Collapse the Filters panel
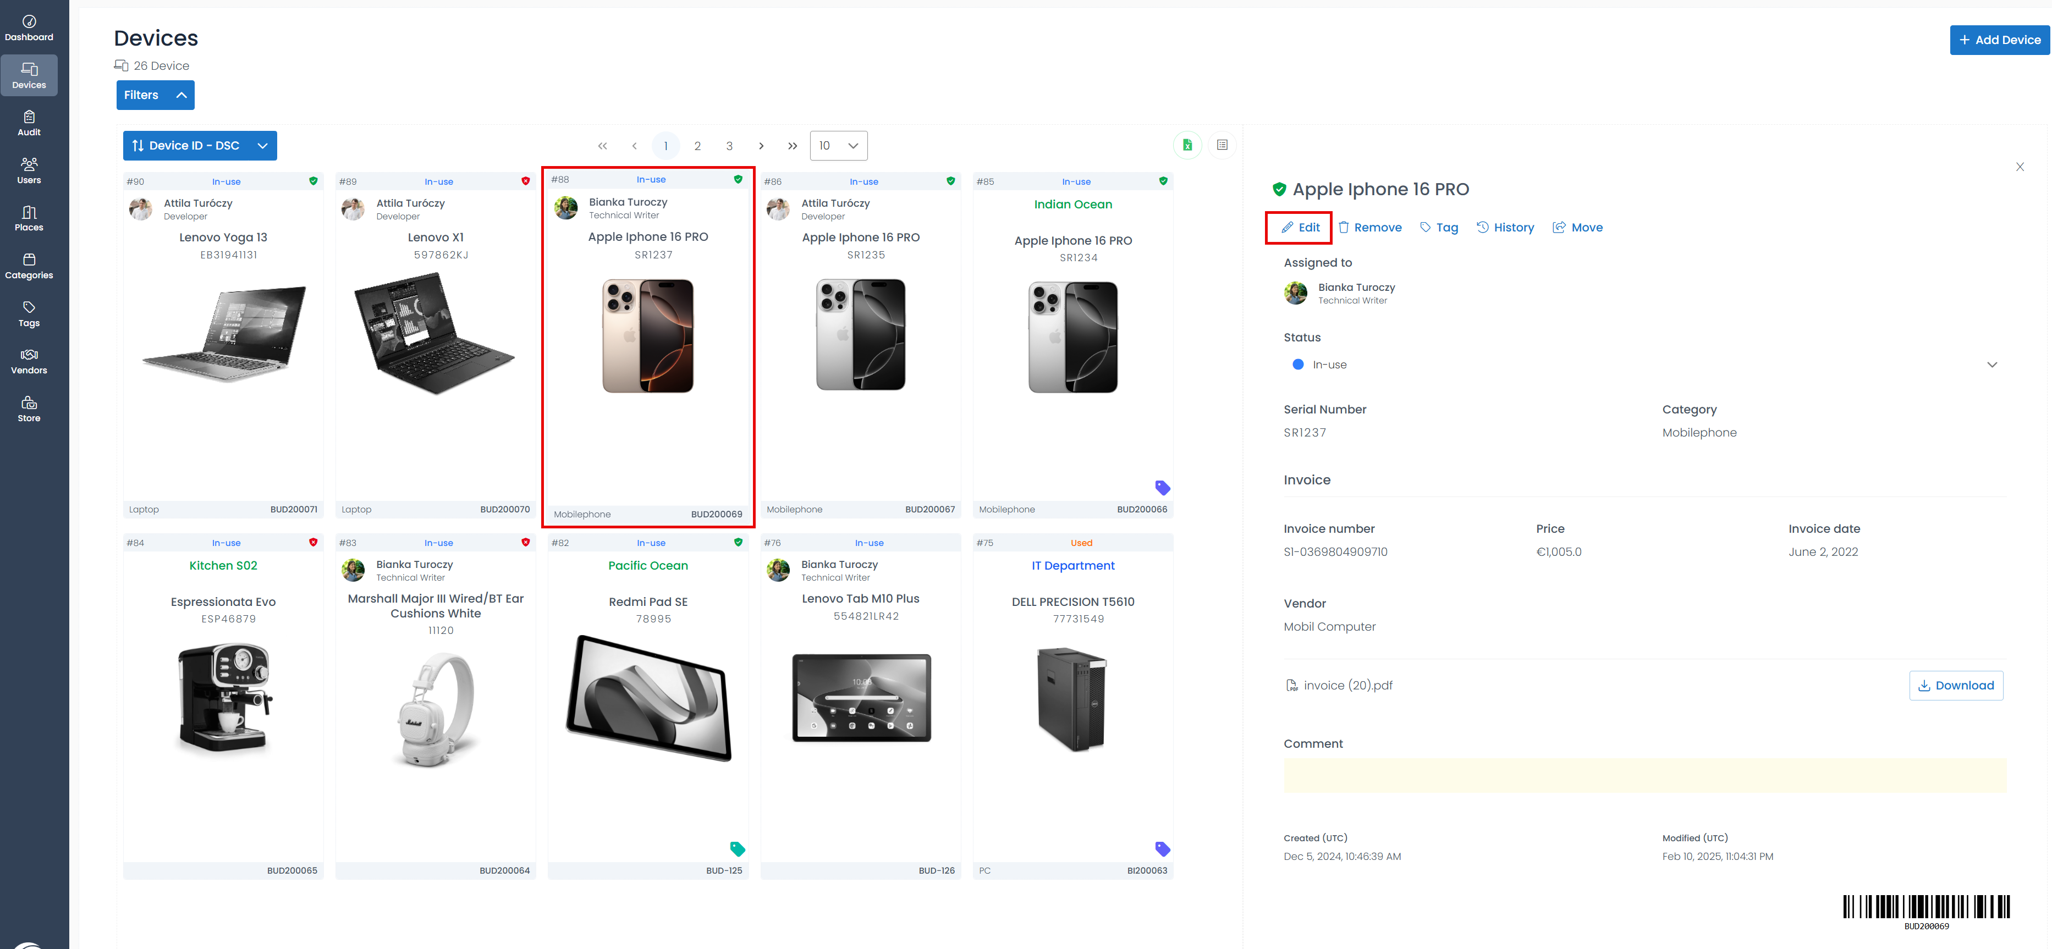2052x949 pixels. click(155, 95)
